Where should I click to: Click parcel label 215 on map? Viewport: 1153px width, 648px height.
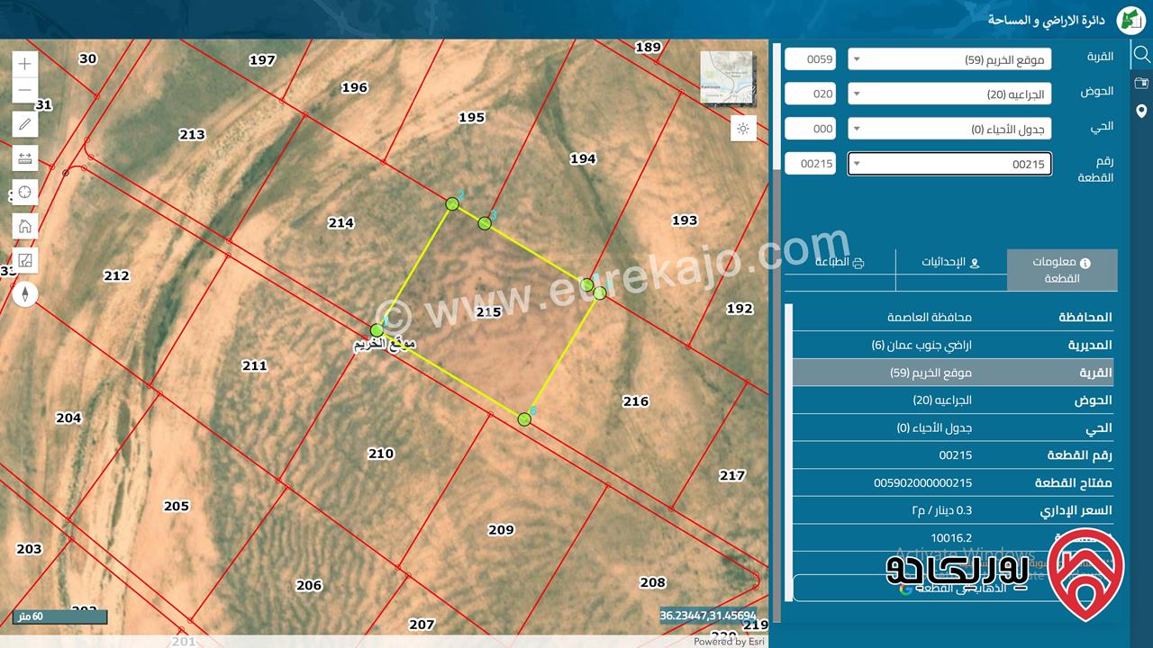(488, 312)
